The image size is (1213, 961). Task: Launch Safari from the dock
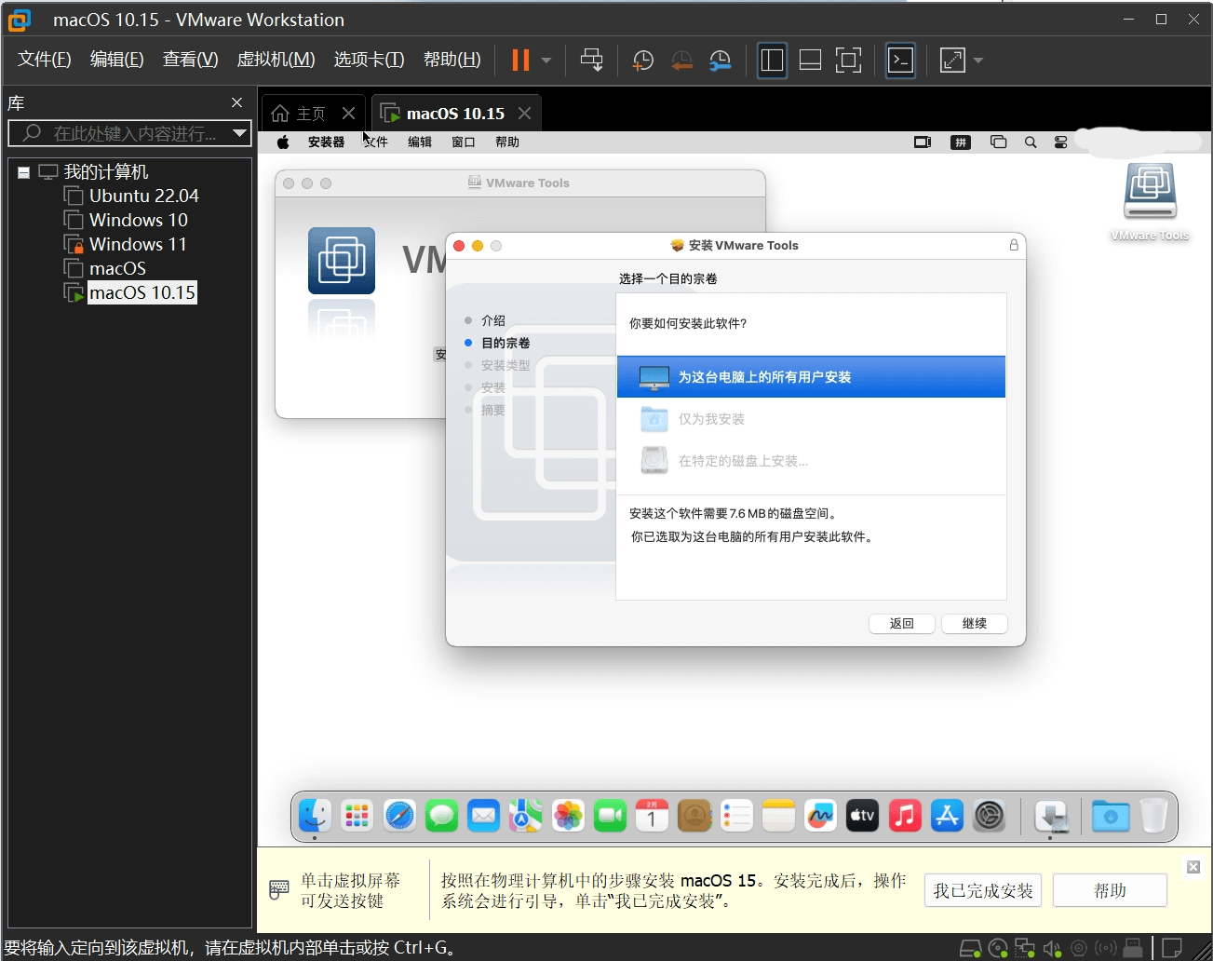[399, 817]
